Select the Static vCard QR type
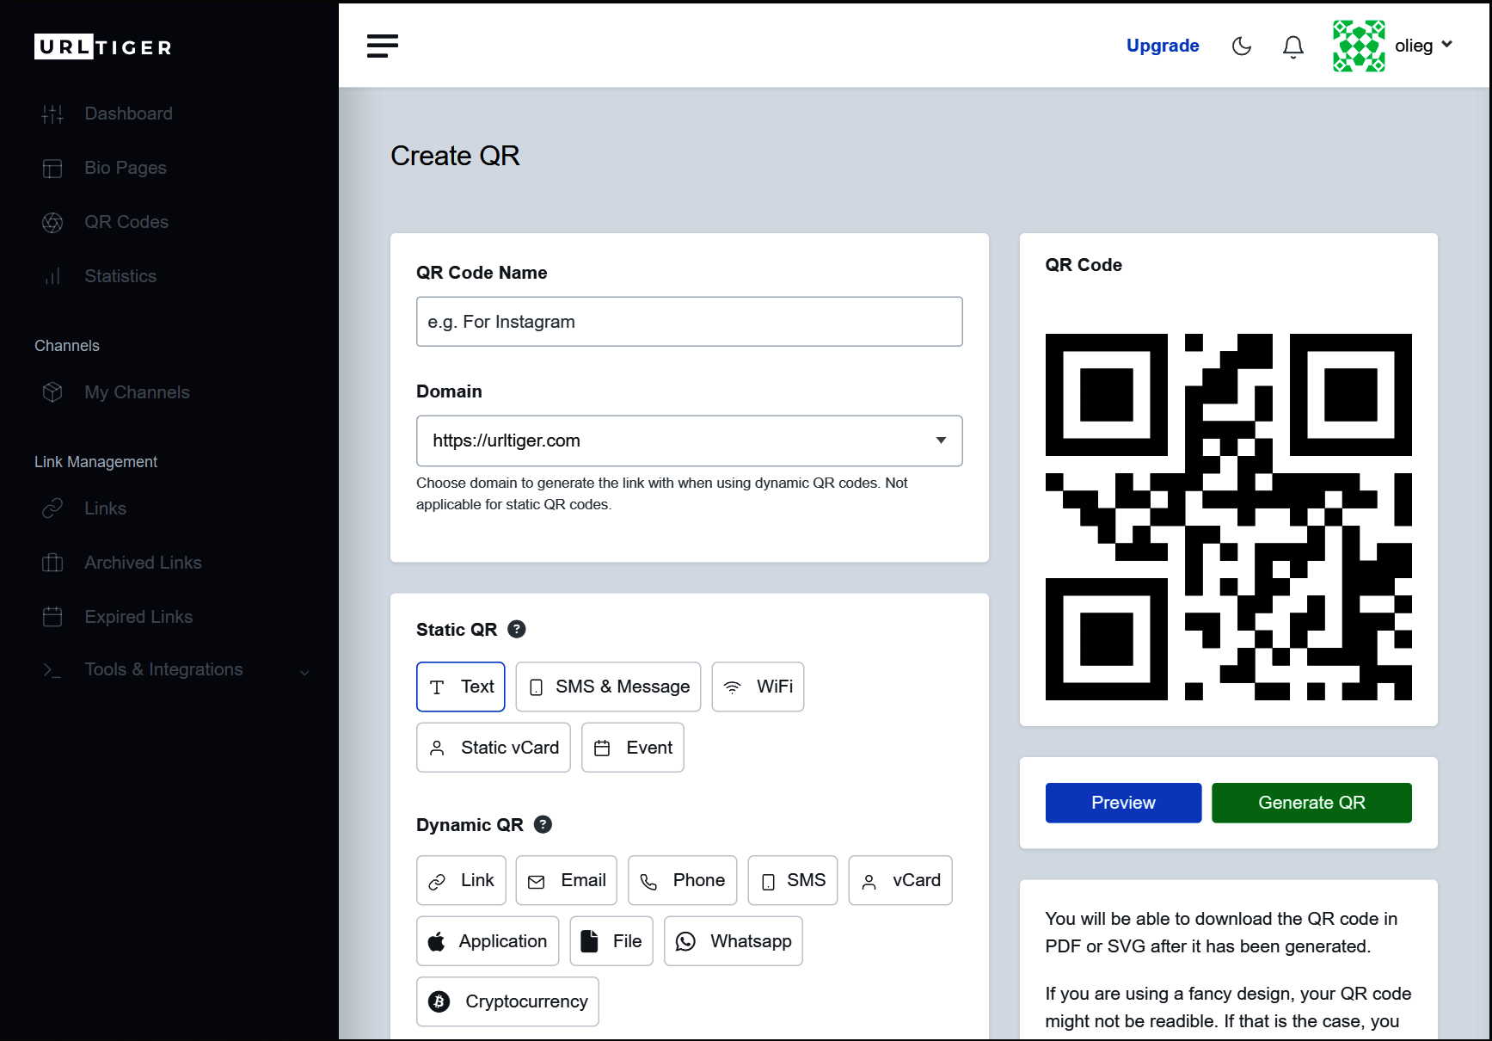 494,748
